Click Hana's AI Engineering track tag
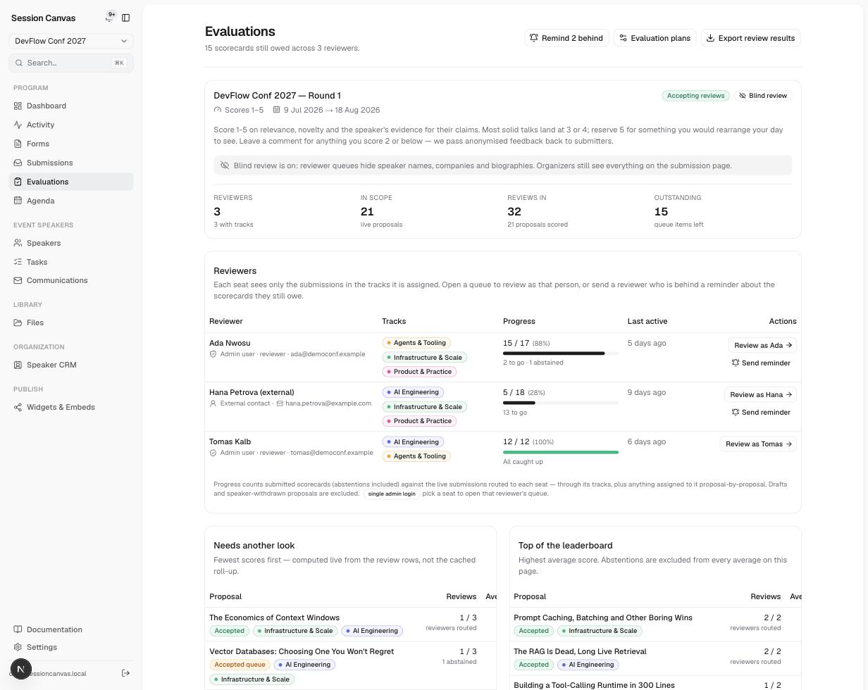The height and width of the screenshot is (690, 868). pyautogui.click(x=413, y=392)
